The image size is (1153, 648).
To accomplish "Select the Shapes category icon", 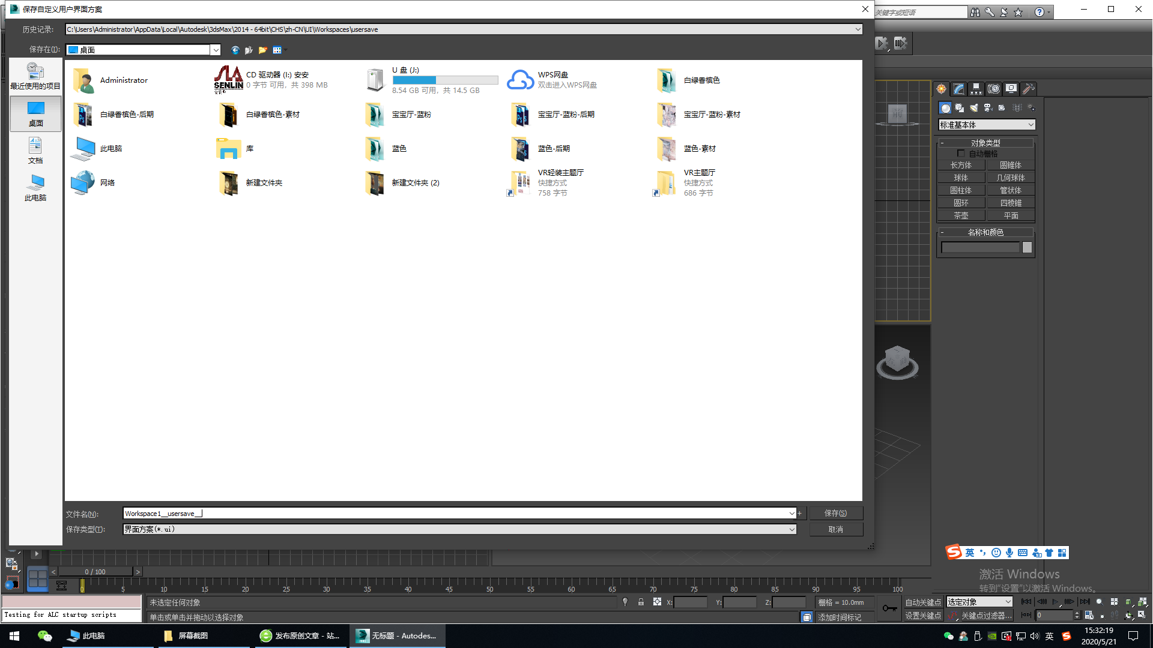I will [960, 108].
